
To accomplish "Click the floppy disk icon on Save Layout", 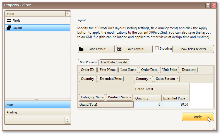I will [x=119, y=49].
